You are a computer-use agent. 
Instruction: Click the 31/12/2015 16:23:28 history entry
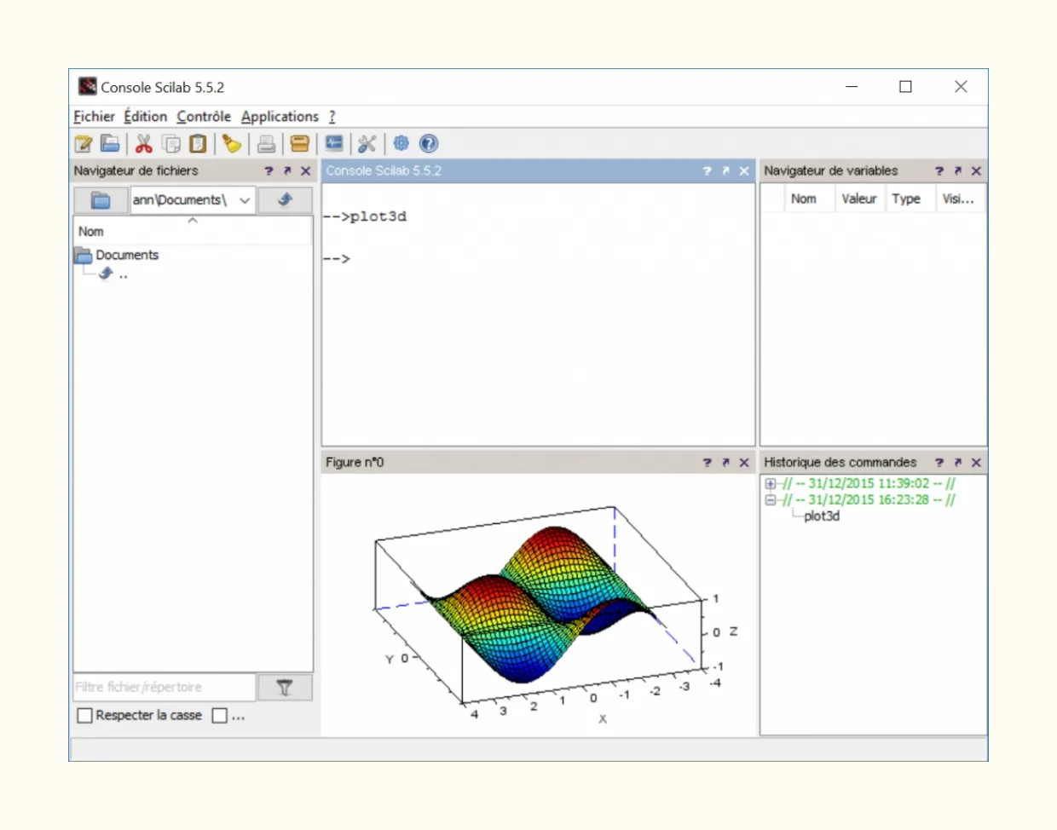coord(869,500)
